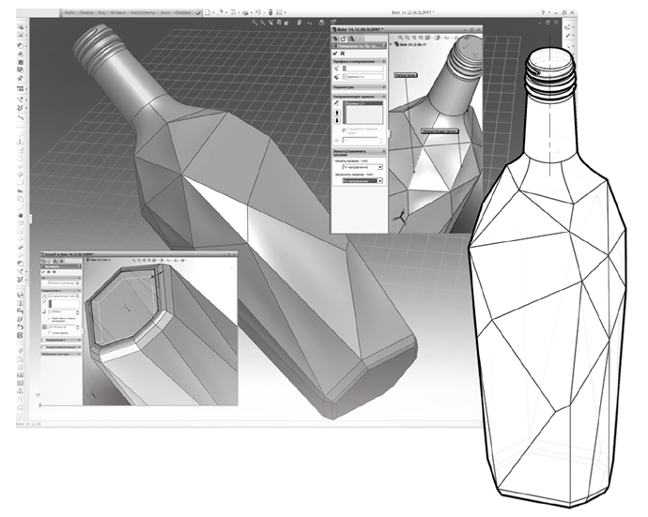Click the appearance sphere icon in main viewport toolbar
Screen dimensions: 648x517
click(321, 23)
